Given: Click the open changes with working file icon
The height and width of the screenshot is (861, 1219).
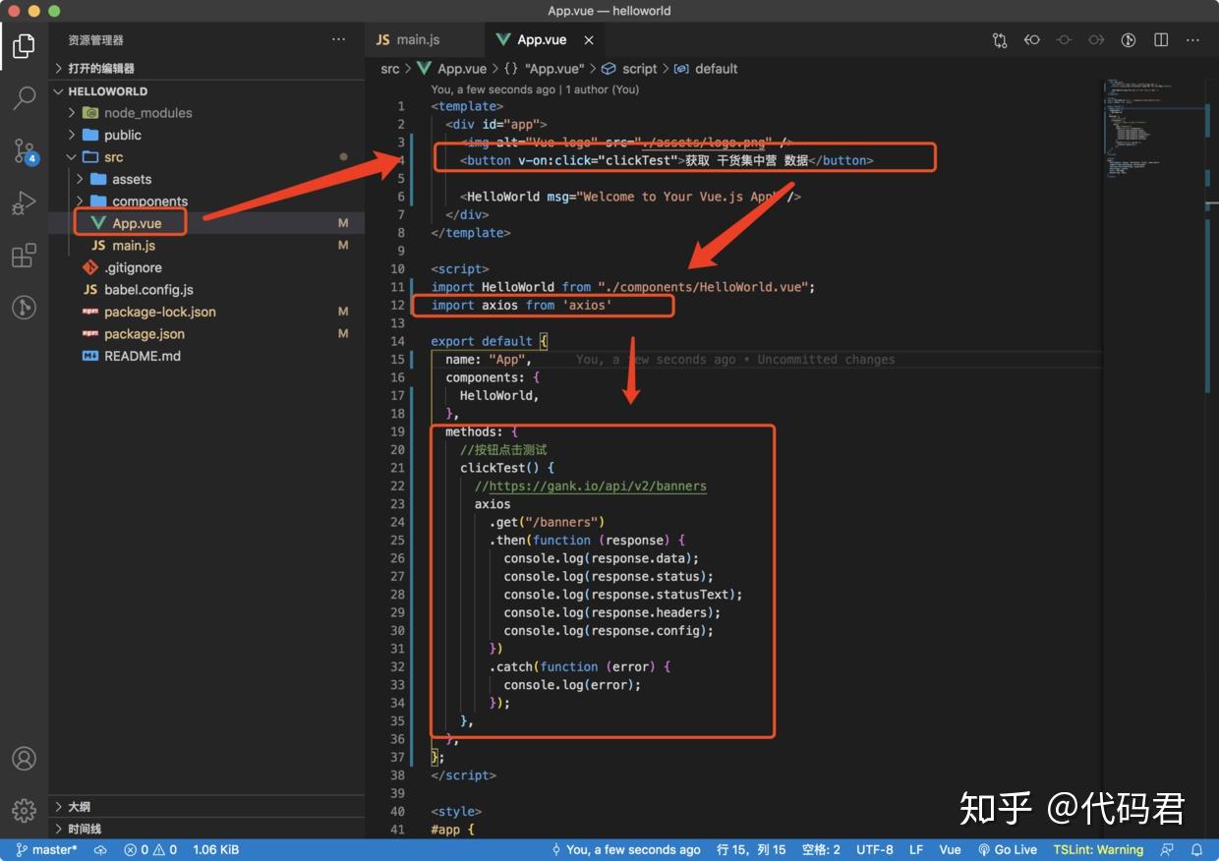Looking at the screenshot, I should point(1064,40).
